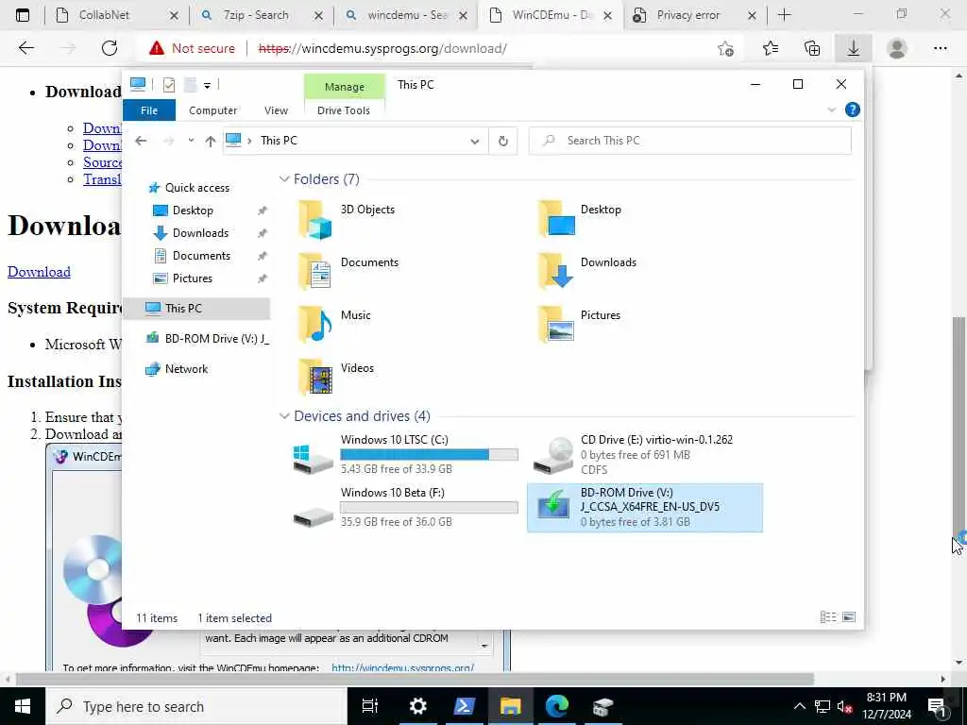
Task: Open the File menu in Explorer
Action: [148, 110]
